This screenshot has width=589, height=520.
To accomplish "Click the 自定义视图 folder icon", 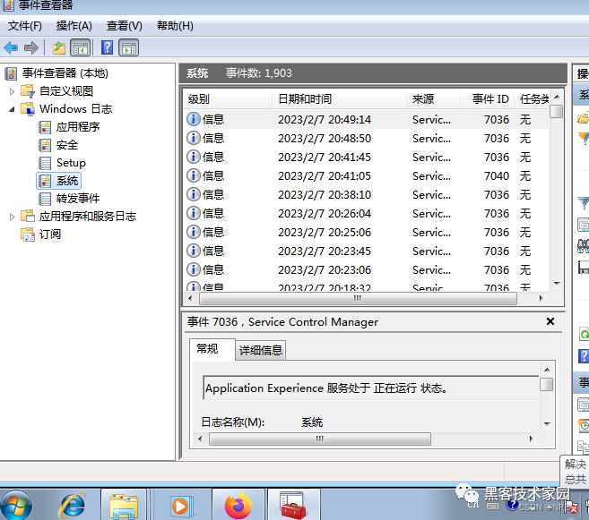I will tap(28, 91).
